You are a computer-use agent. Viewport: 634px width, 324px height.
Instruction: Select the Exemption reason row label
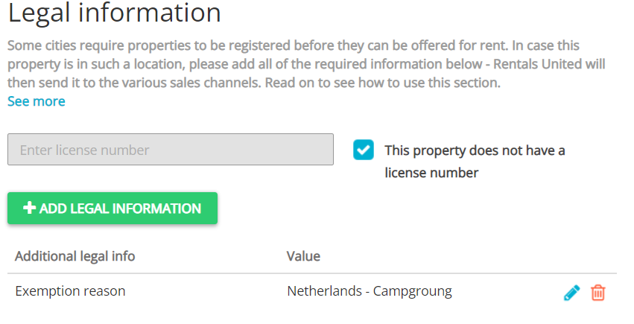pyautogui.click(x=70, y=291)
